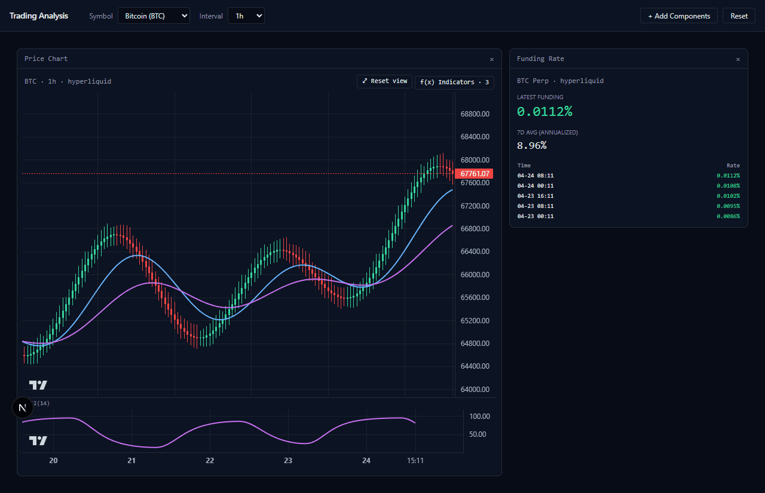
Task: Click date label 20 on time axis
Action: tap(53, 461)
